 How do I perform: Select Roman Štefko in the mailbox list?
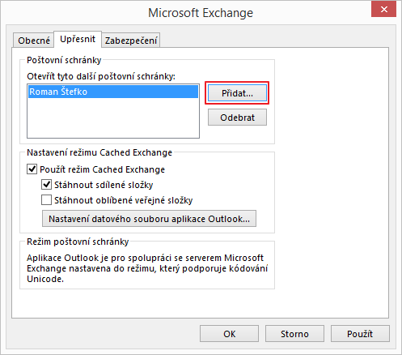pos(113,92)
